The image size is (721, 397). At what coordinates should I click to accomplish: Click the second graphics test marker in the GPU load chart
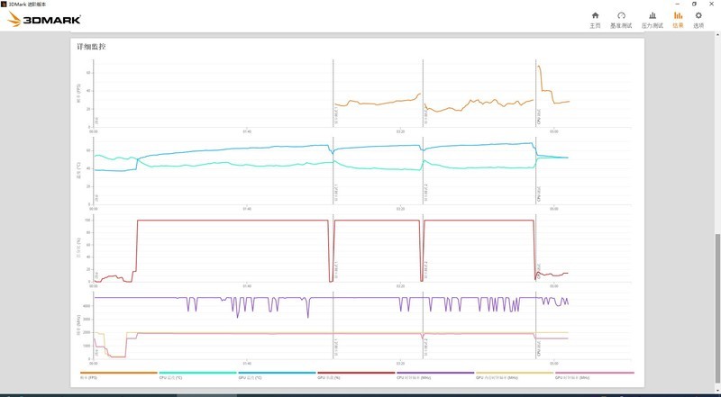(x=423, y=248)
